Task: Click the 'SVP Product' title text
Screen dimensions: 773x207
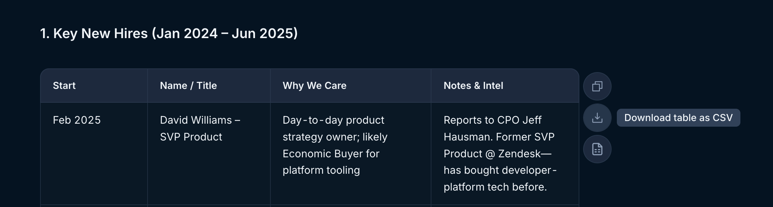Action: click(191, 137)
